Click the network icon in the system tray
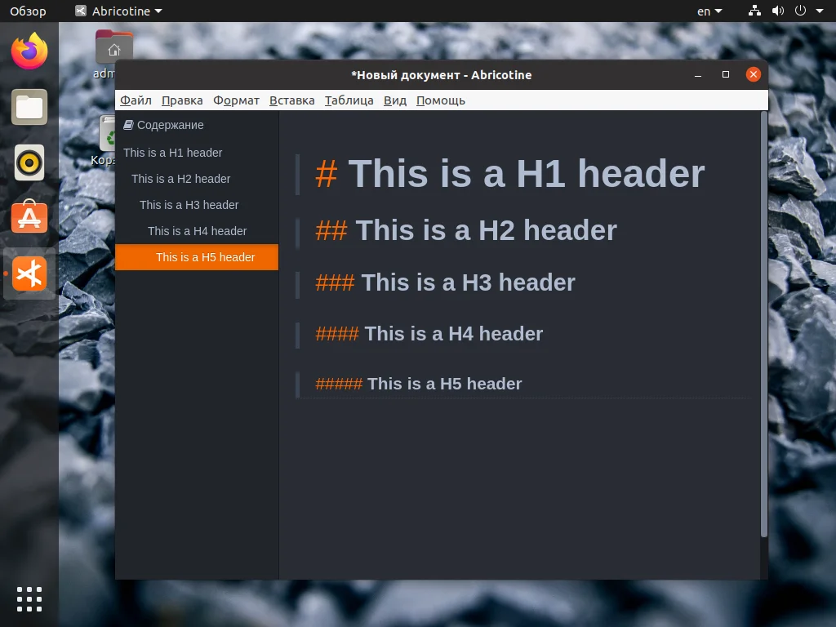836x627 pixels. point(754,11)
